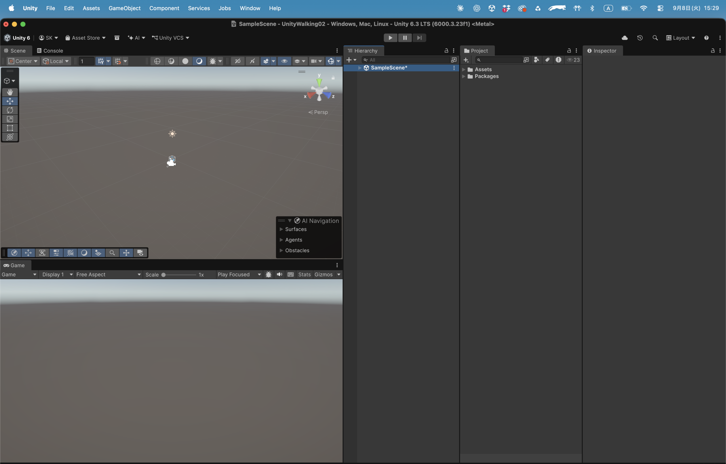Expand Obstacles in AI Navigation overlay
This screenshot has height=464, width=726.
coord(281,250)
